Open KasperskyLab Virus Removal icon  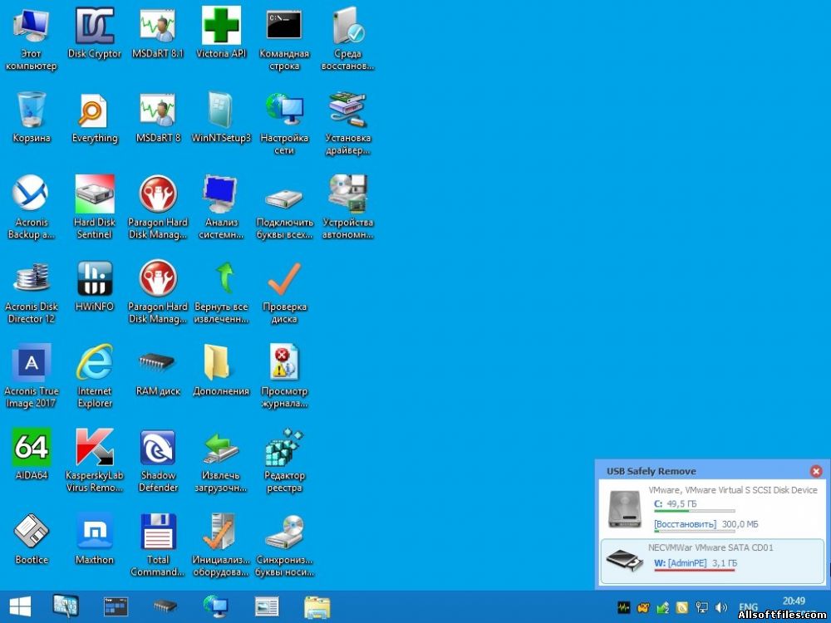(x=95, y=460)
